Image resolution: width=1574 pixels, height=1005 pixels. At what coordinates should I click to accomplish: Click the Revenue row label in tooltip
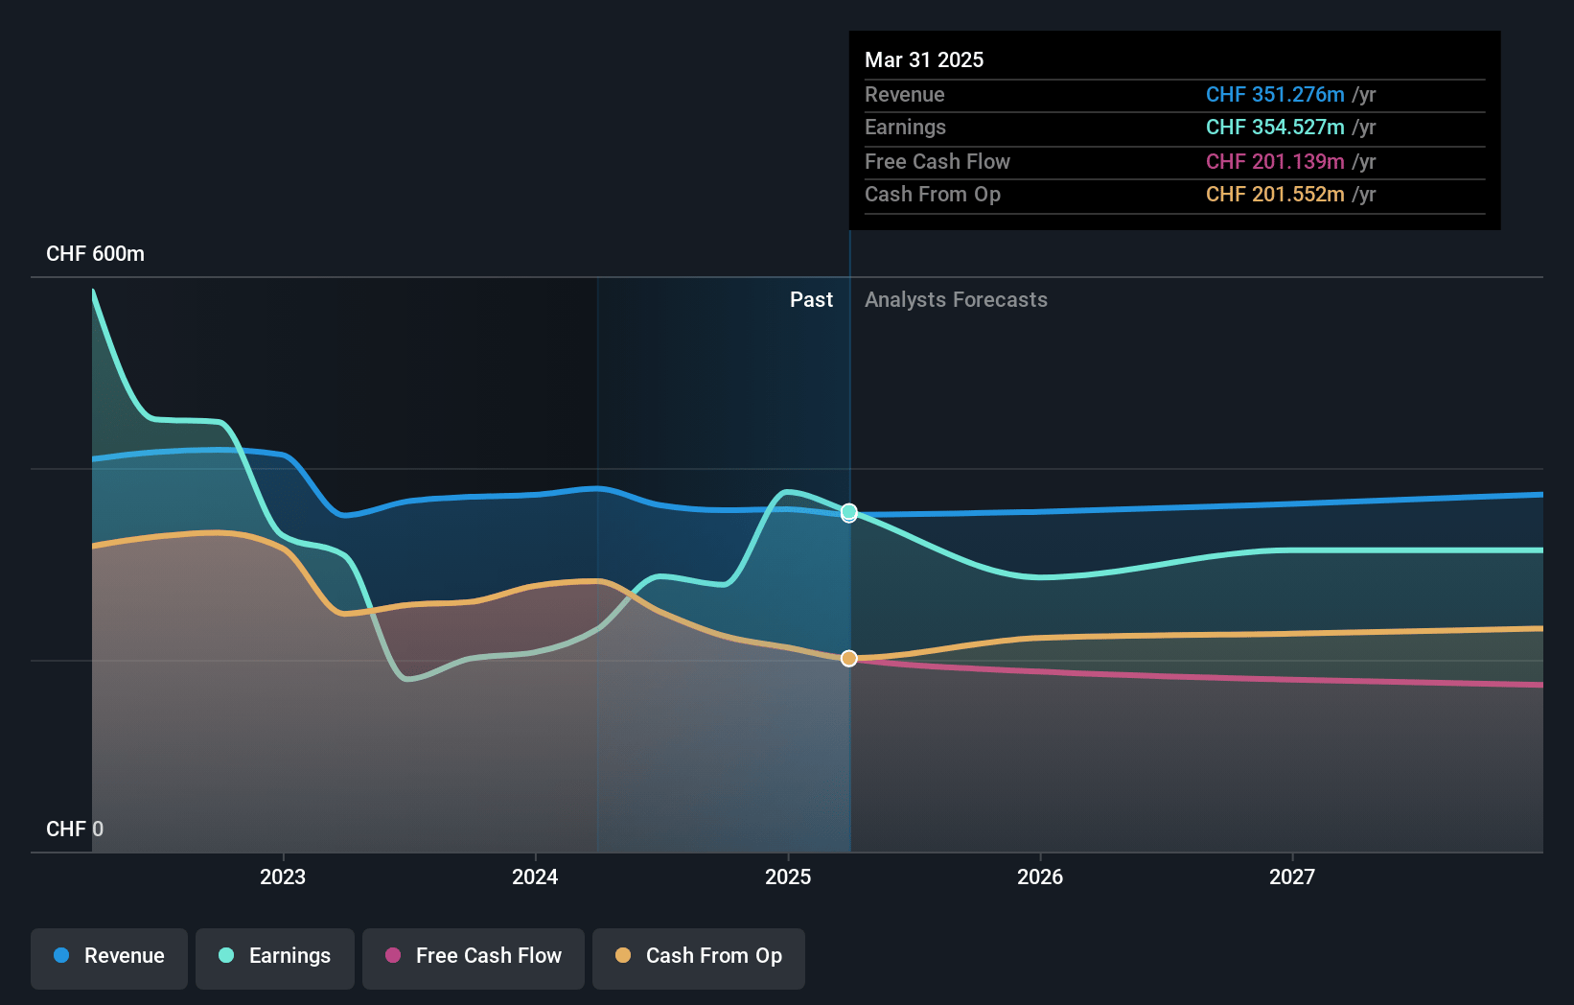pyautogui.click(x=905, y=94)
